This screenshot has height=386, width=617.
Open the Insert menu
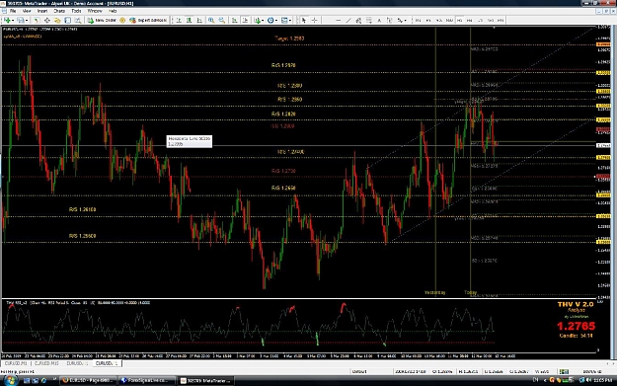pos(42,11)
